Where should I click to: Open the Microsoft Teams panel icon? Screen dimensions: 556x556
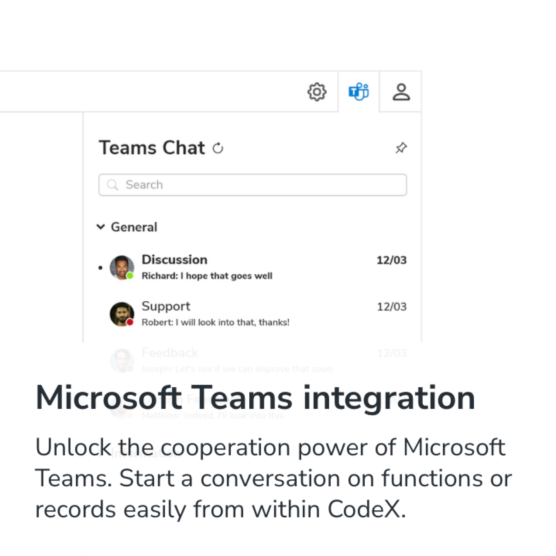359,92
